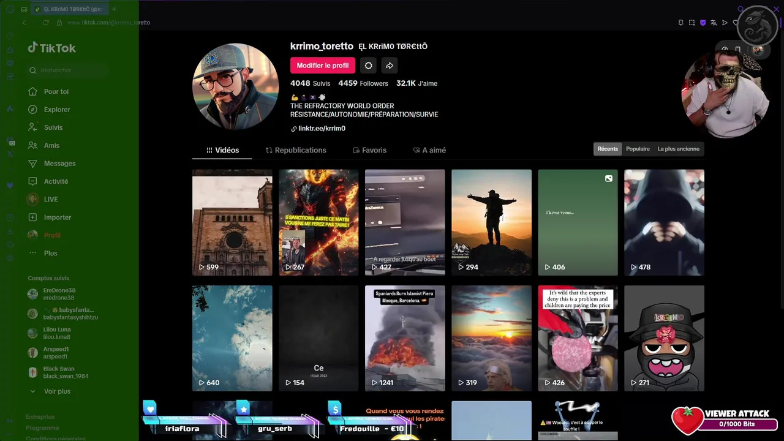The width and height of the screenshot is (784, 441).
Task: Open the l'hiver vient post with 406 views
Action: coord(578,222)
